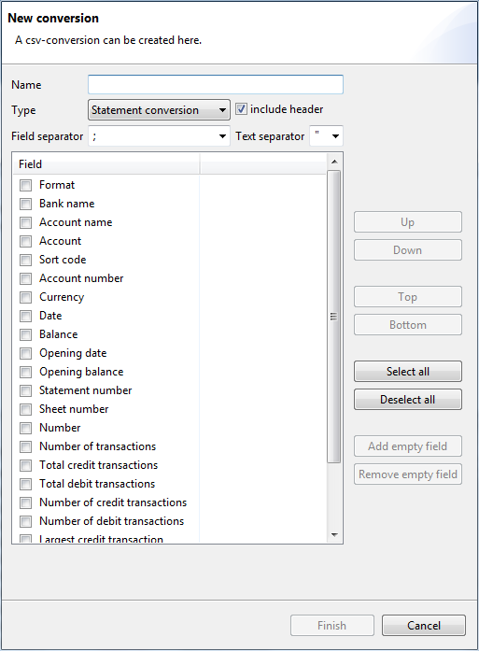Viewport: 479px width, 651px height.
Task: Open the Type dropdown showing Statement conversion
Action: 159,110
